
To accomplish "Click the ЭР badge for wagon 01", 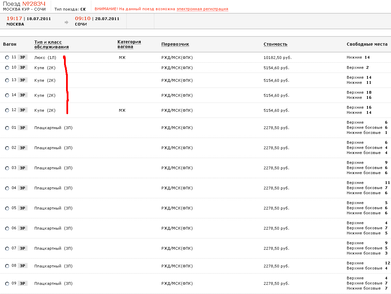I will tap(22, 128).
